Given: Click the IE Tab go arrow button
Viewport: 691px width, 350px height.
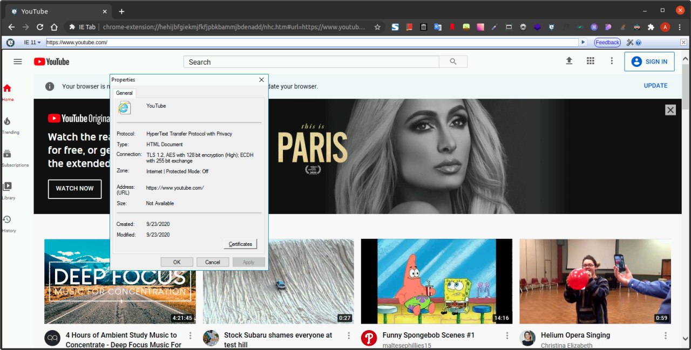Looking at the screenshot, I should click(582, 42).
